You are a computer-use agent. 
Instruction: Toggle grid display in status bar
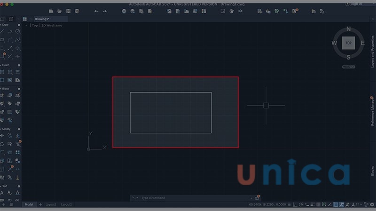pos(290,204)
